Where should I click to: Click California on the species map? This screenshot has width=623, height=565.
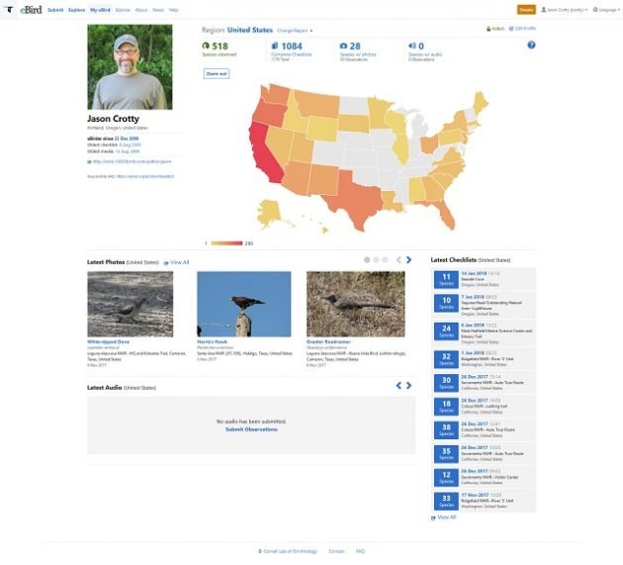coord(264,155)
